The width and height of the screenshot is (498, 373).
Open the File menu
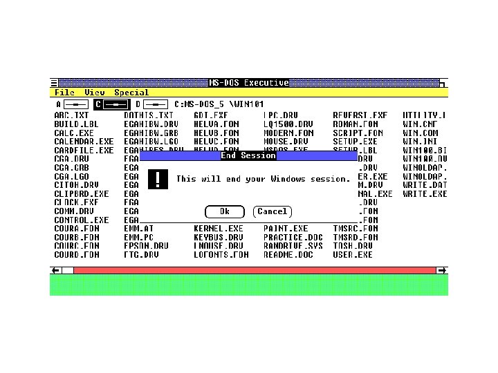point(64,93)
